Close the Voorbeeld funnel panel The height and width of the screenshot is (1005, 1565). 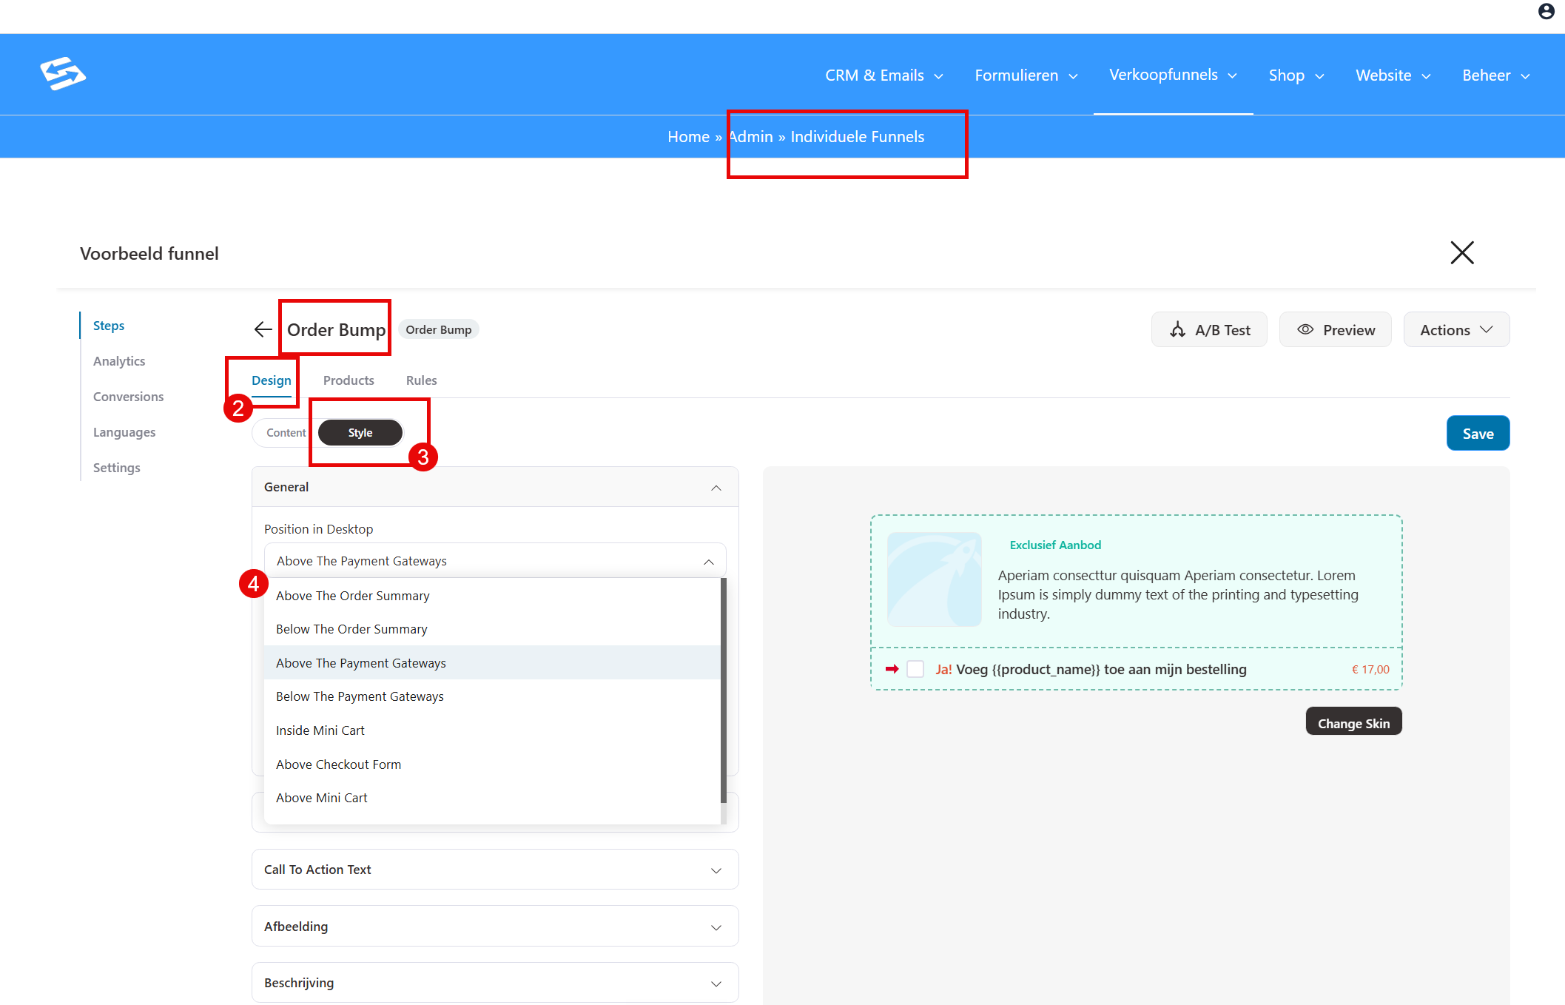pos(1461,252)
